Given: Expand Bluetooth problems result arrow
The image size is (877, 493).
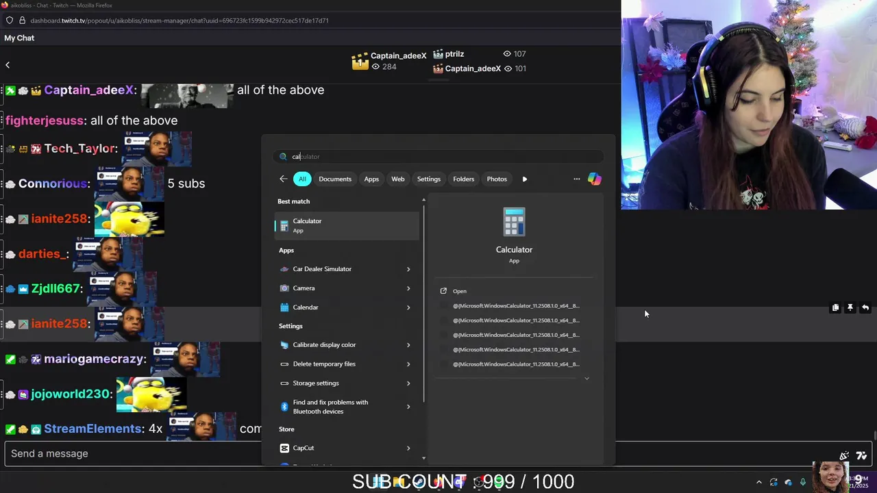Looking at the screenshot, I should [x=408, y=407].
